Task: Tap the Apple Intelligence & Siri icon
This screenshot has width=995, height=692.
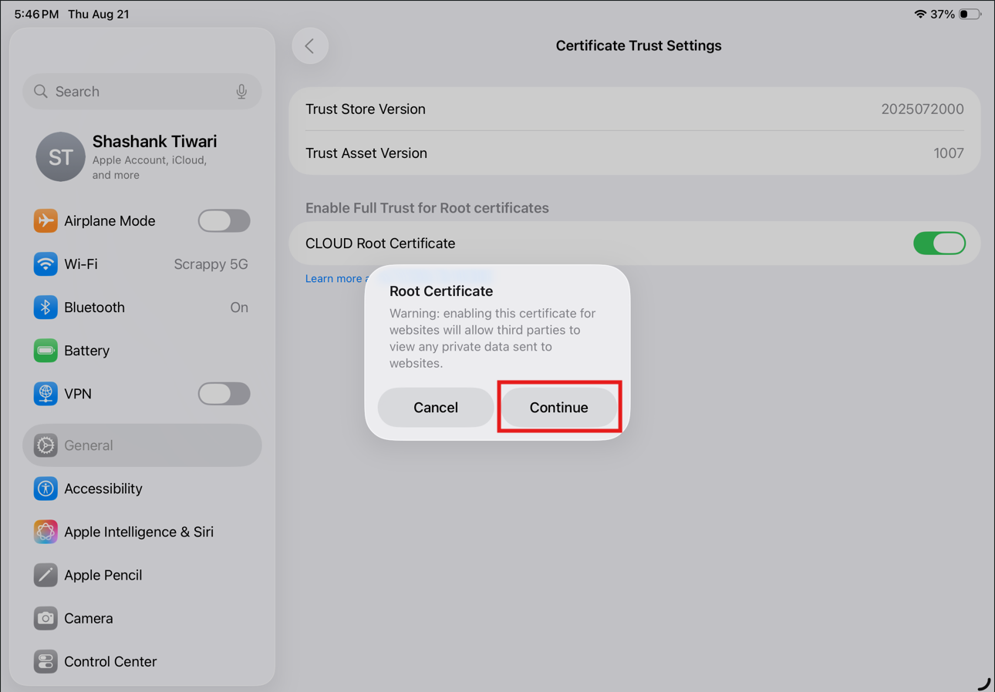Action: (x=46, y=532)
